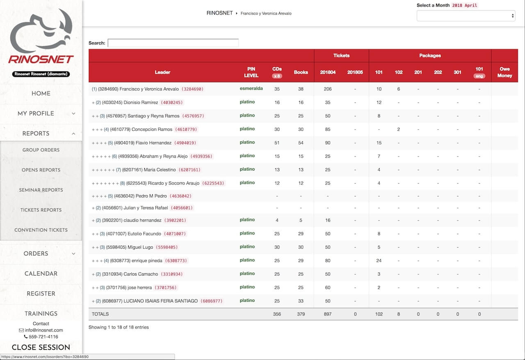Open the Calendar page
The width and height of the screenshot is (525, 360).
[x=41, y=273]
